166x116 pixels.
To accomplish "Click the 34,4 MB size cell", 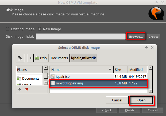I will tap(121, 76).
